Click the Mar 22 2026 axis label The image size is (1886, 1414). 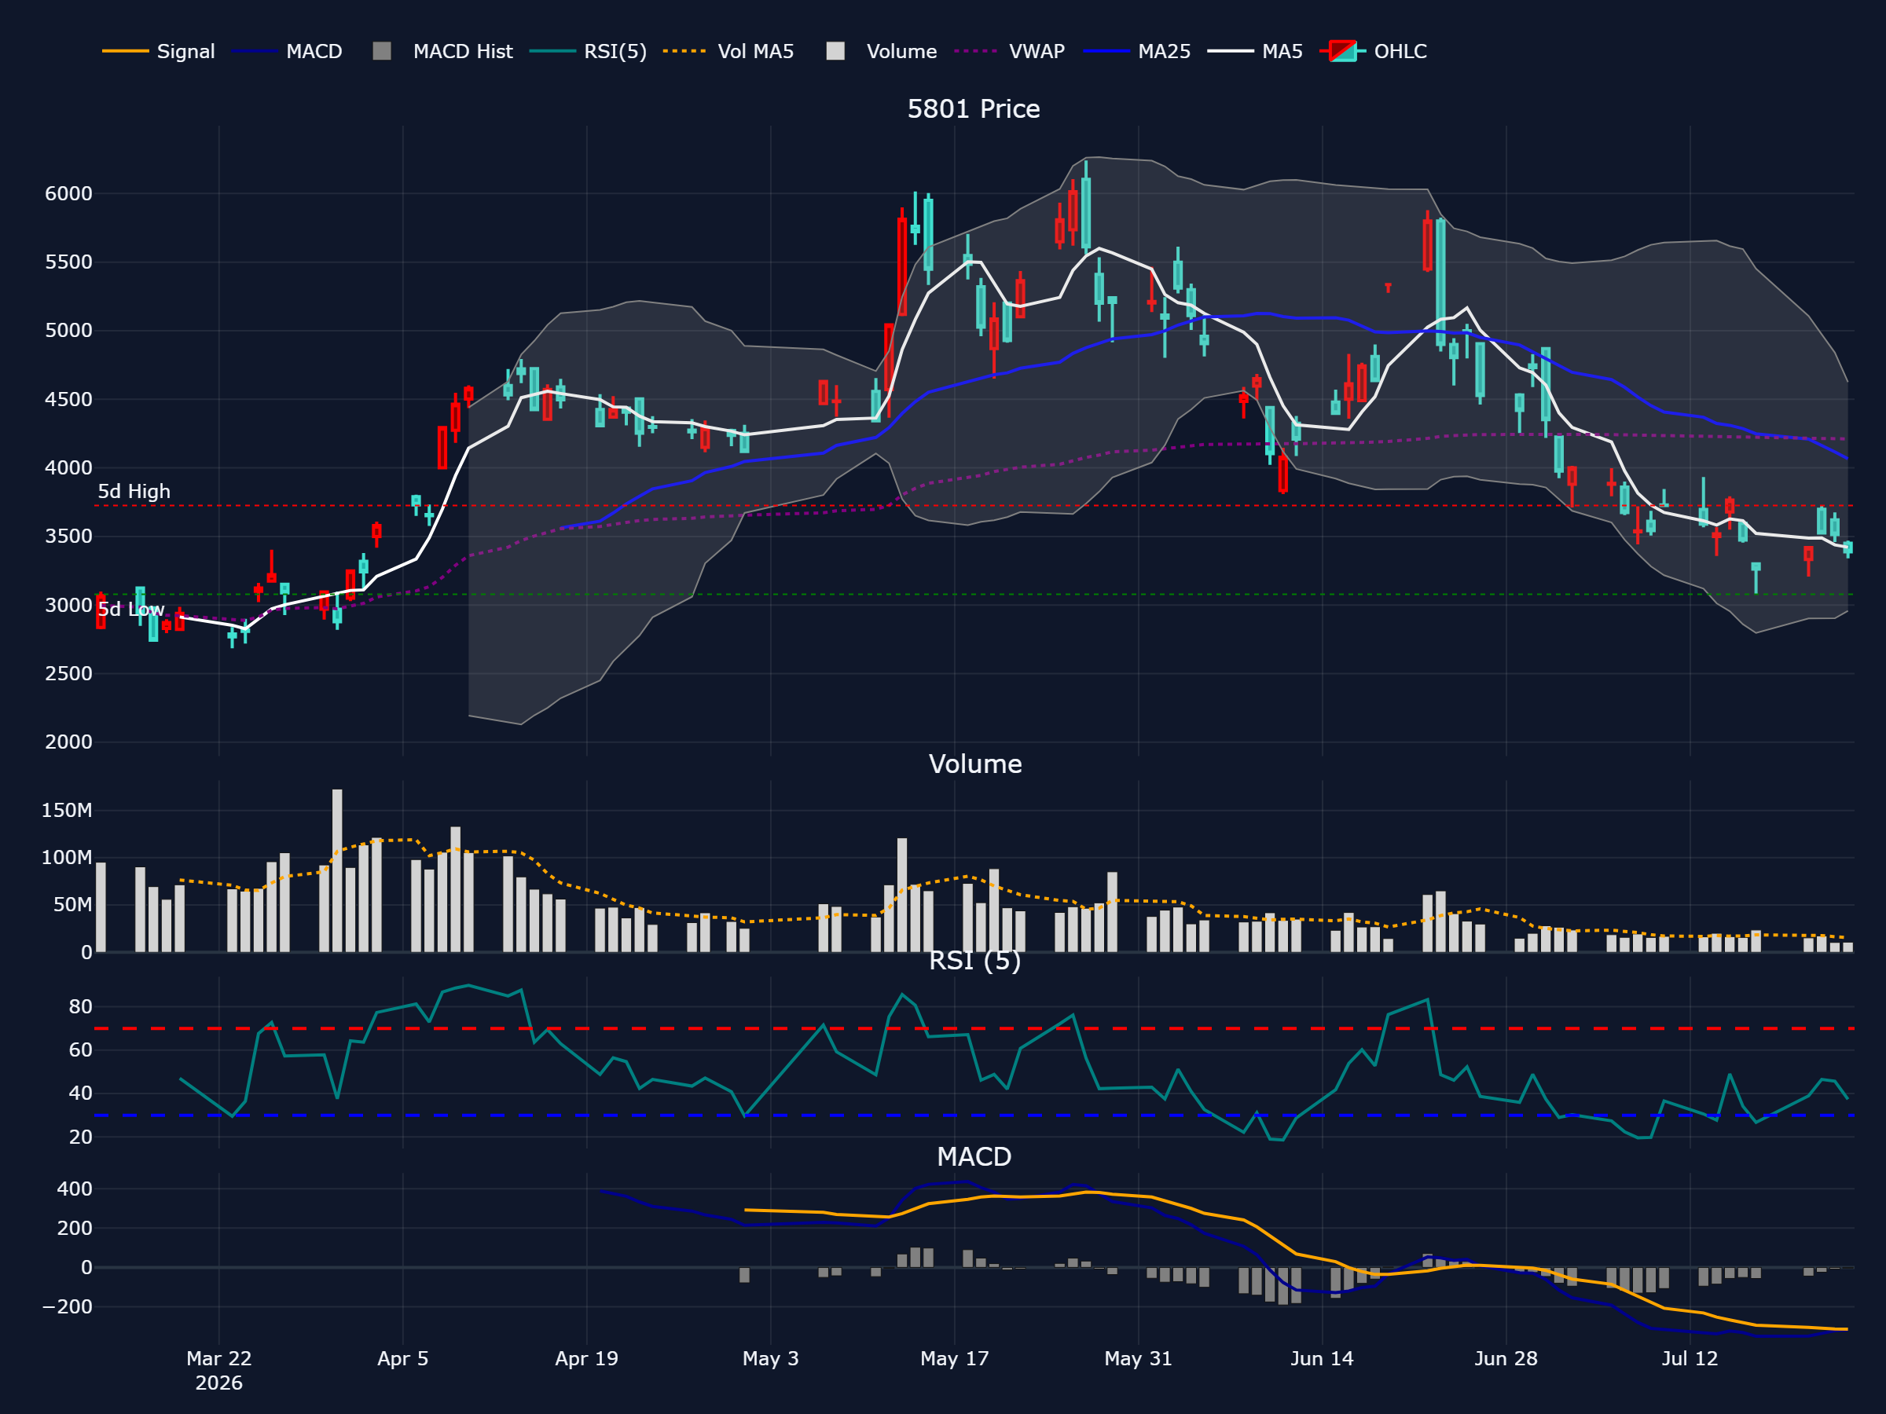pos(219,1371)
